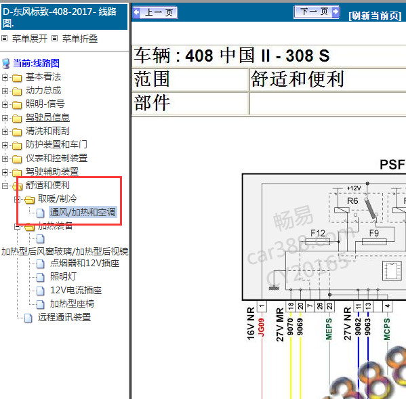Toggle expander next to 取暖/制冷 folder

(17, 199)
